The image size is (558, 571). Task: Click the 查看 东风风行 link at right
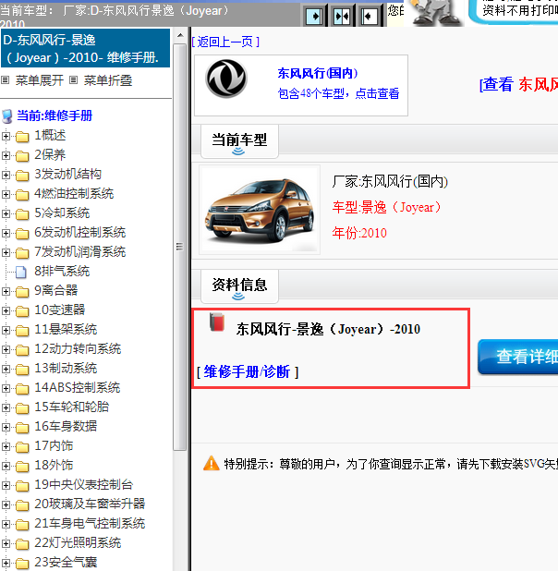pyautogui.click(x=518, y=85)
